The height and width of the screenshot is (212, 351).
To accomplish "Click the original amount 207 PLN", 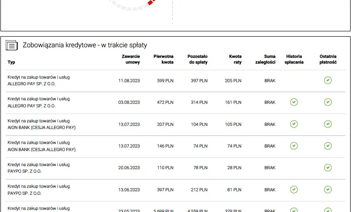I will (165, 125).
